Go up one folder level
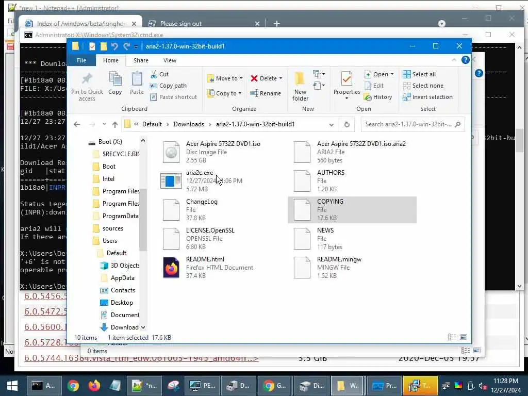The height and width of the screenshot is (396, 528). 115,124
